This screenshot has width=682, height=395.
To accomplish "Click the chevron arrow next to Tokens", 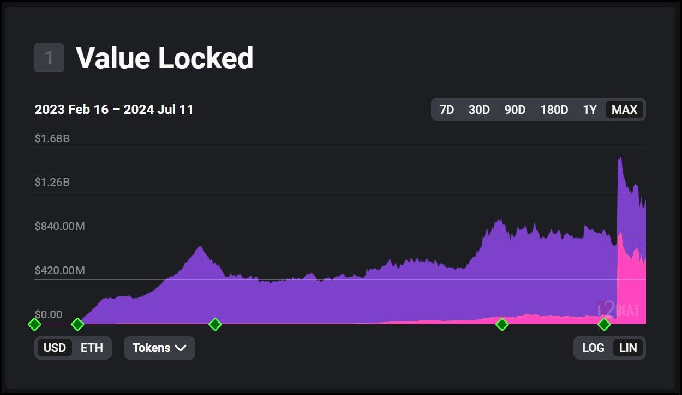I will 181,348.
